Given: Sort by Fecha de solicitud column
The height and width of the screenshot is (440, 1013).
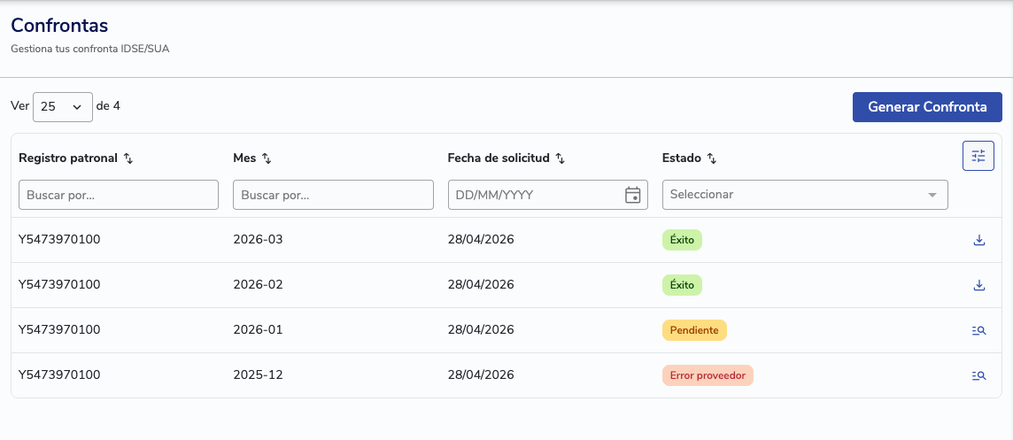Looking at the screenshot, I should coord(560,158).
